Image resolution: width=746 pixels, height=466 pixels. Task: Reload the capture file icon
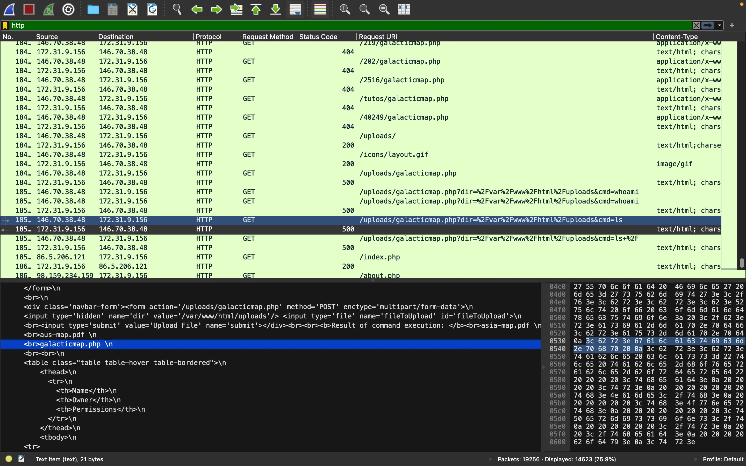pos(152,9)
